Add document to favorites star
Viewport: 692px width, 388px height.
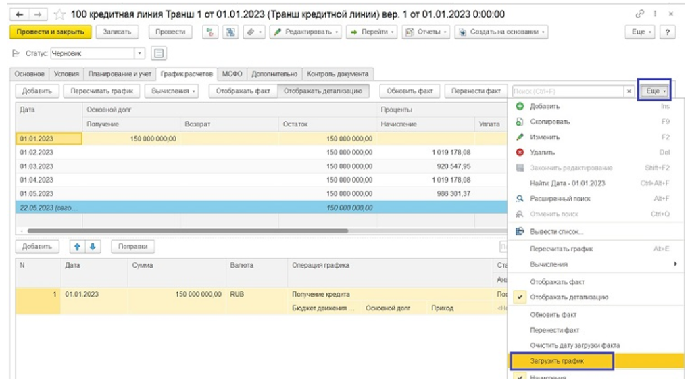(59, 15)
